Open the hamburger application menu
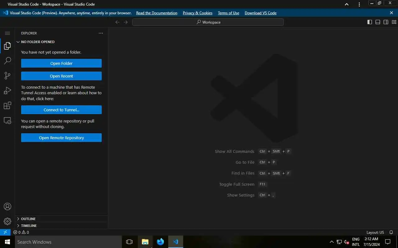The height and width of the screenshot is (248, 398). click(7, 33)
